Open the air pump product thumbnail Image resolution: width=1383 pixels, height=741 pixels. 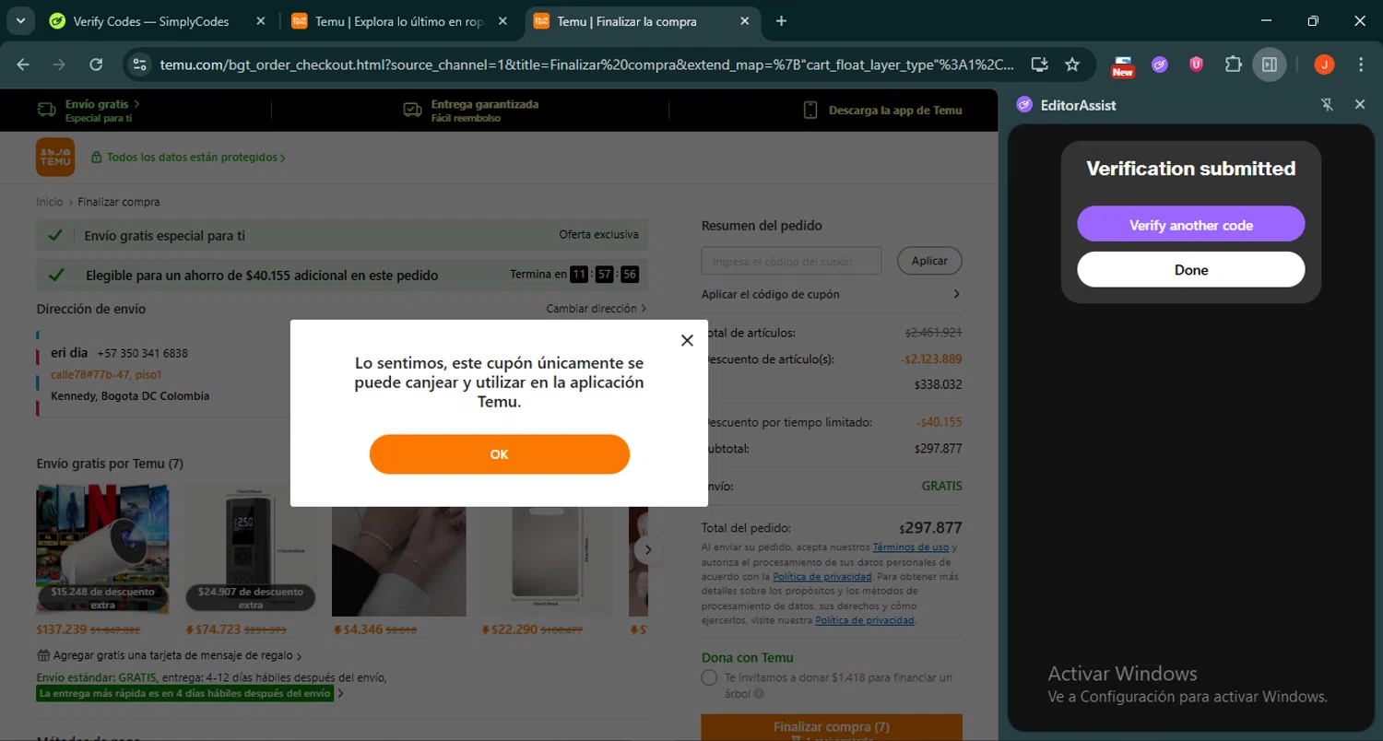251,549
